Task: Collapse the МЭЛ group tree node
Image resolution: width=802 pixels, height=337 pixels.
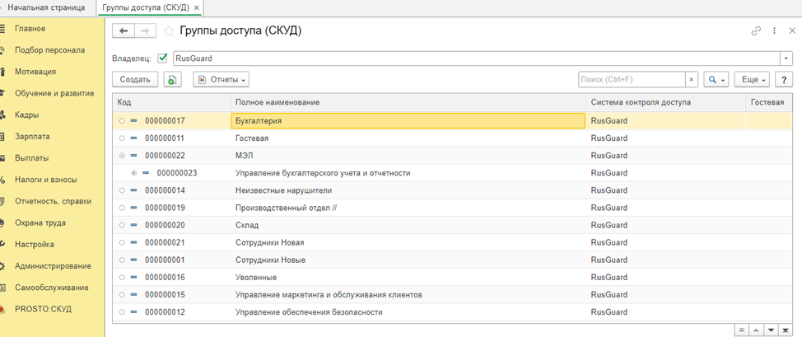Action: (122, 156)
